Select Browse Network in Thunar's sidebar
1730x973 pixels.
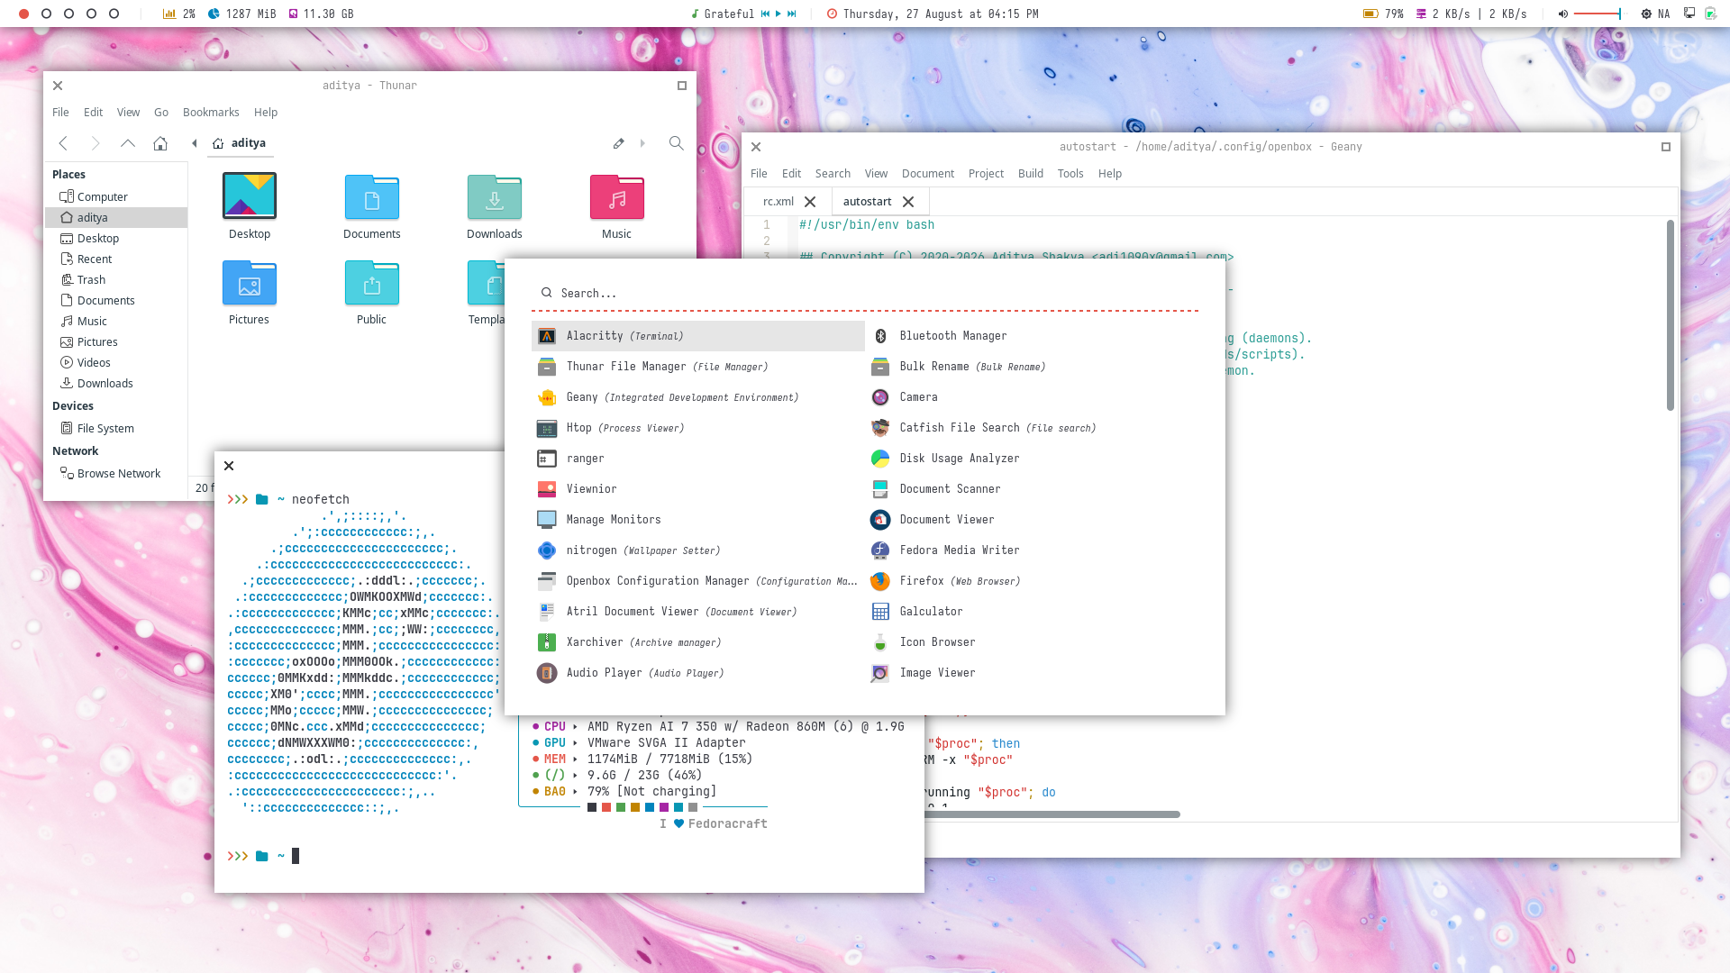(x=116, y=474)
